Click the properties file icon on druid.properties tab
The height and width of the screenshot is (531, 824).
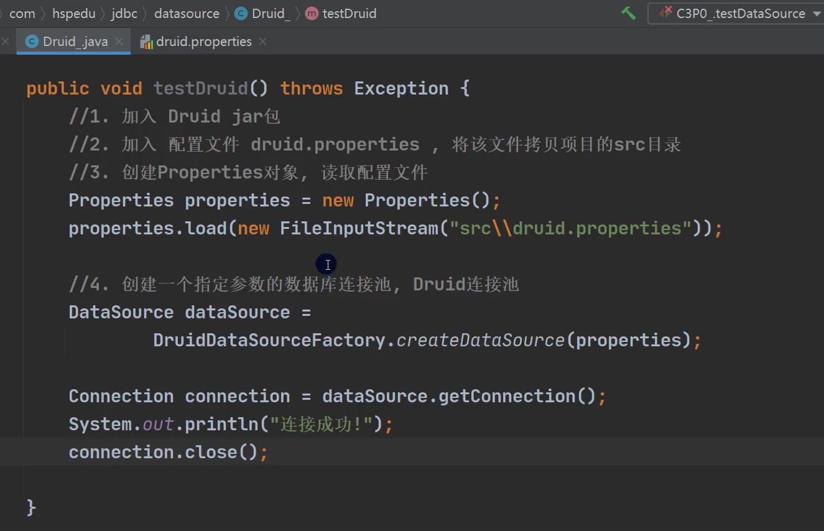(147, 42)
